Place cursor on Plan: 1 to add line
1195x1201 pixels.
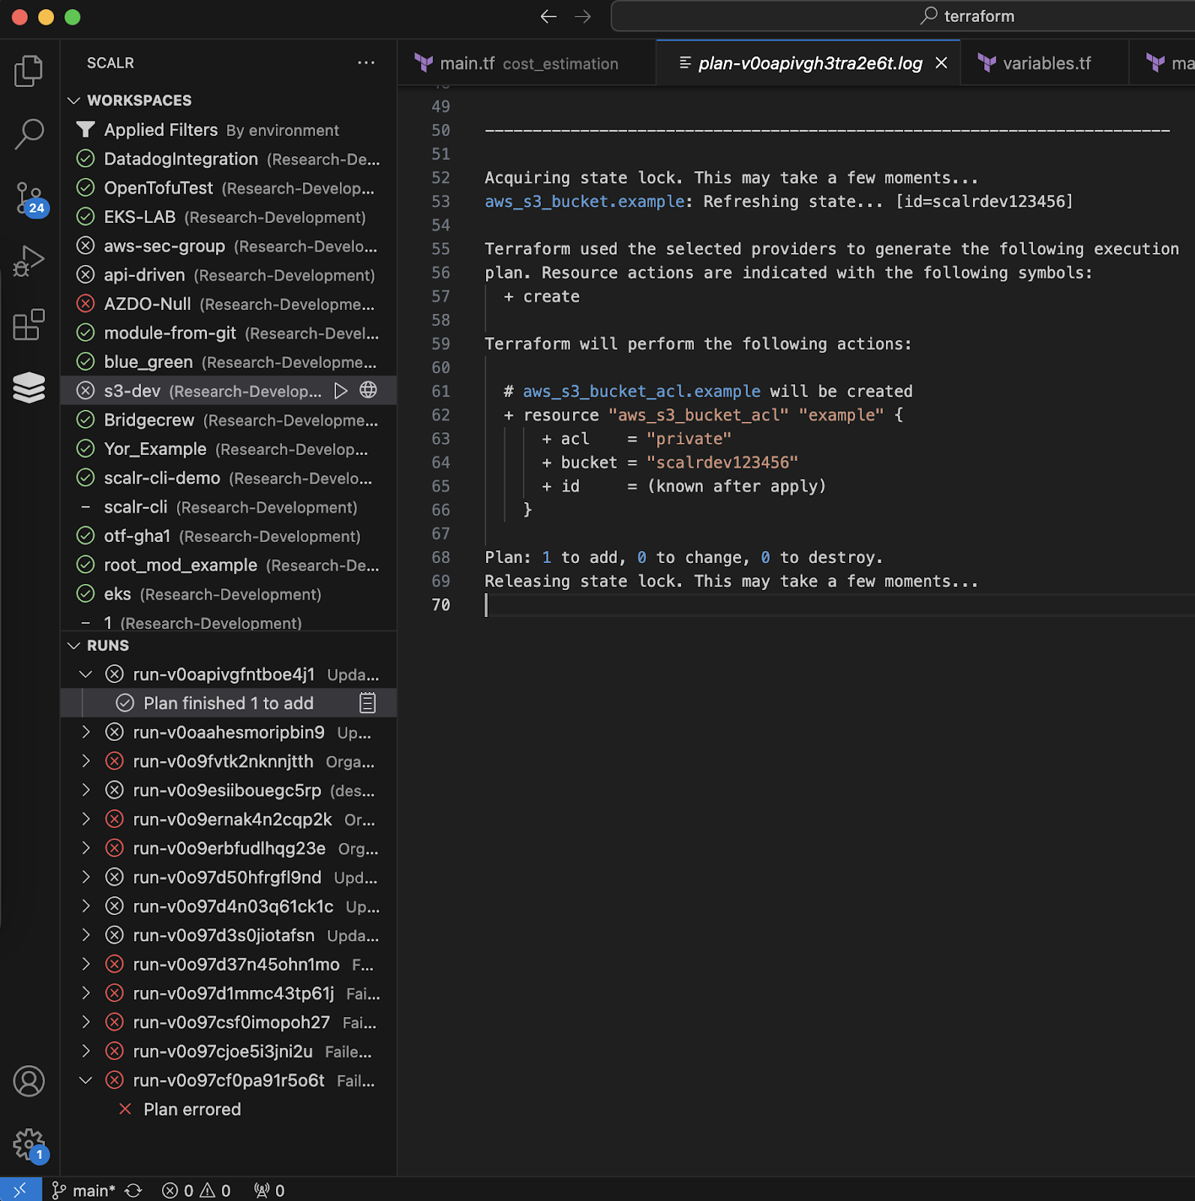pos(683,557)
